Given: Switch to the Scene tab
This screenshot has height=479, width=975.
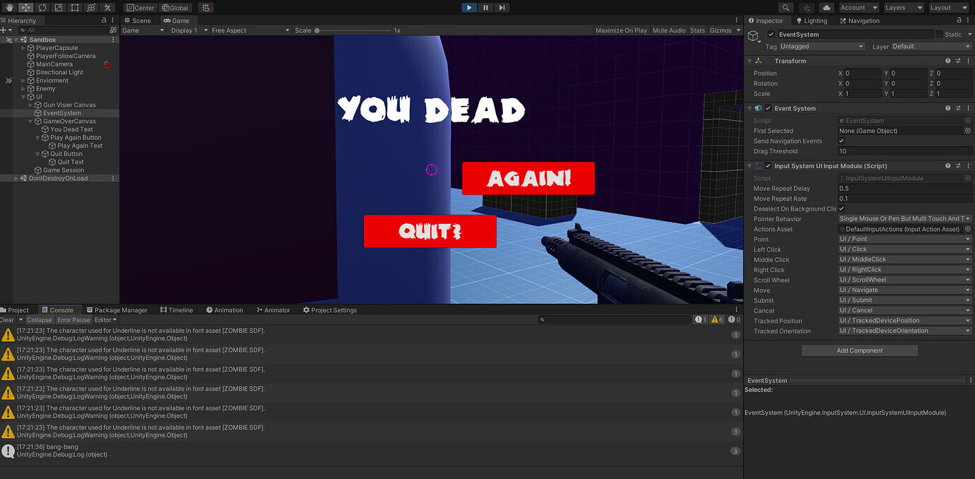Looking at the screenshot, I should point(137,20).
